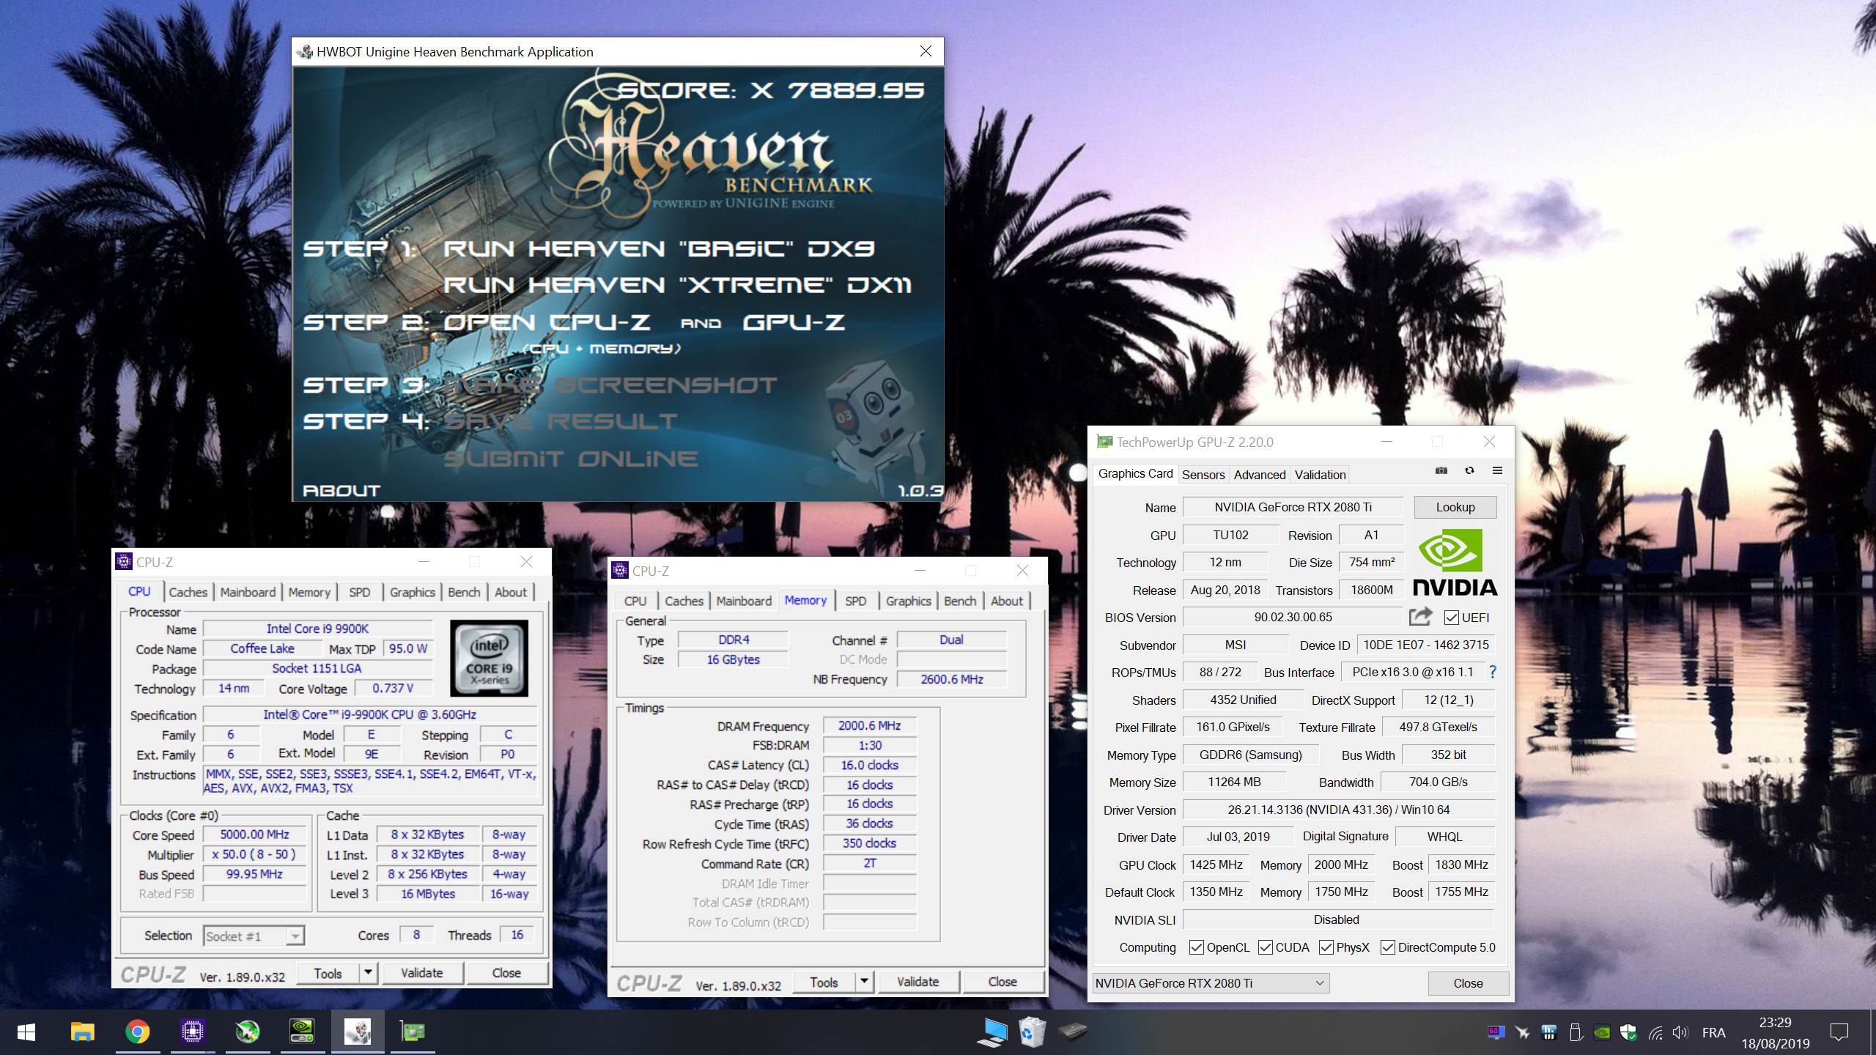This screenshot has width=1876, height=1055.
Task: Click the NVIDIA tray icon
Action: (x=1602, y=1033)
